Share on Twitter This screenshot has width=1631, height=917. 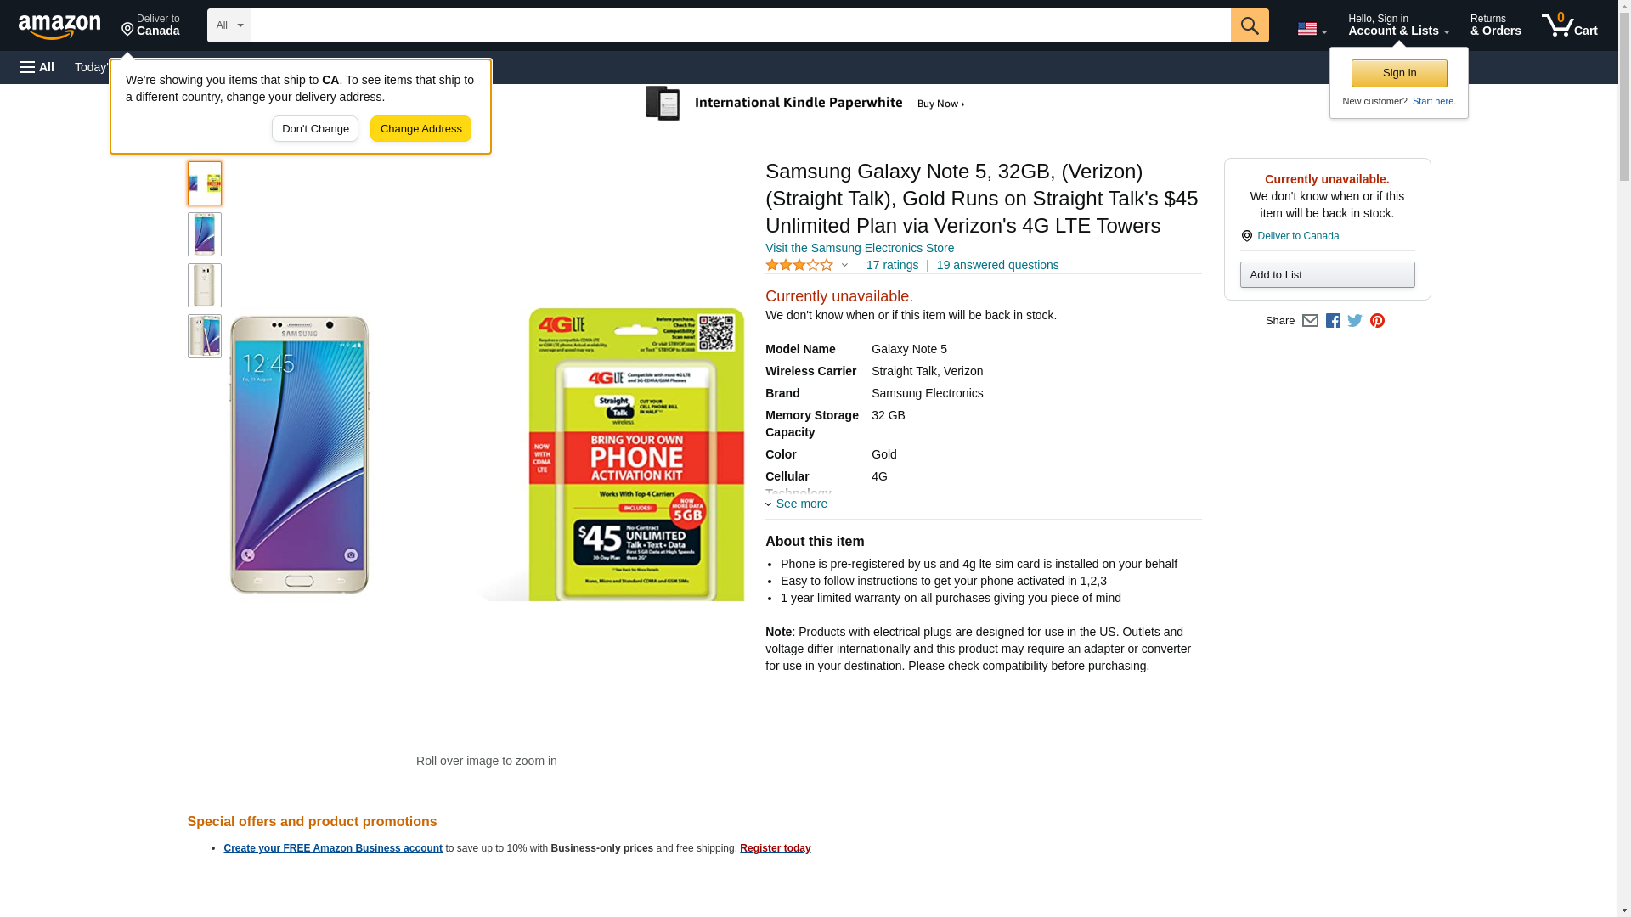tap(1355, 321)
